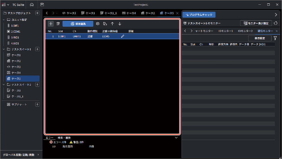
Task: Add a new row with plus icon
Action: point(51,24)
